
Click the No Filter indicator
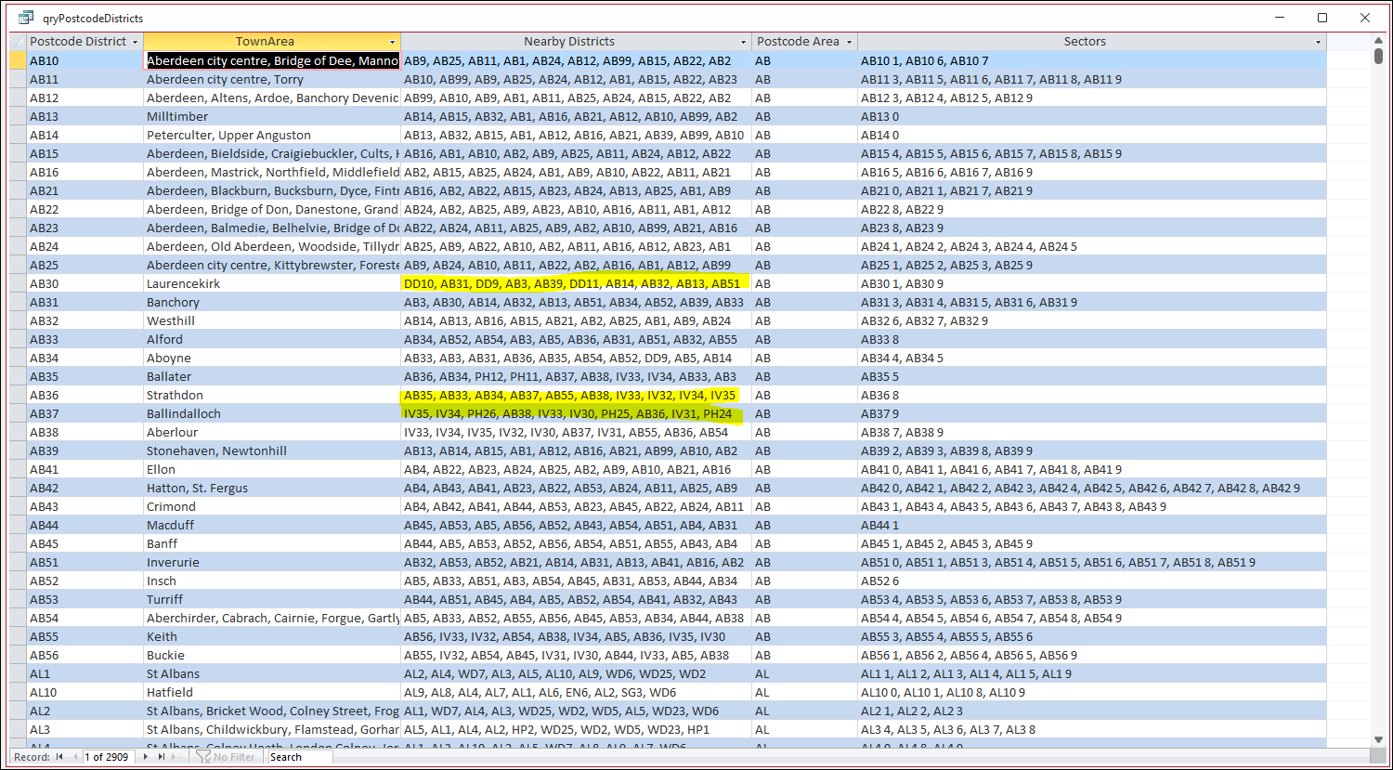coord(226,757)
